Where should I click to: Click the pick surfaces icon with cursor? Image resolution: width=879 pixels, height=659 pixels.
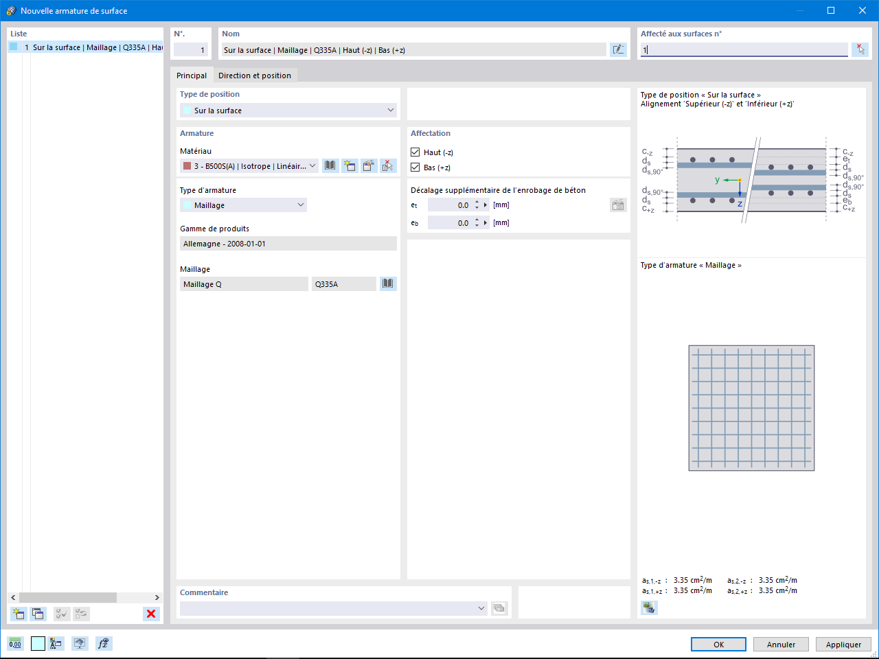[x=860, y=49]
